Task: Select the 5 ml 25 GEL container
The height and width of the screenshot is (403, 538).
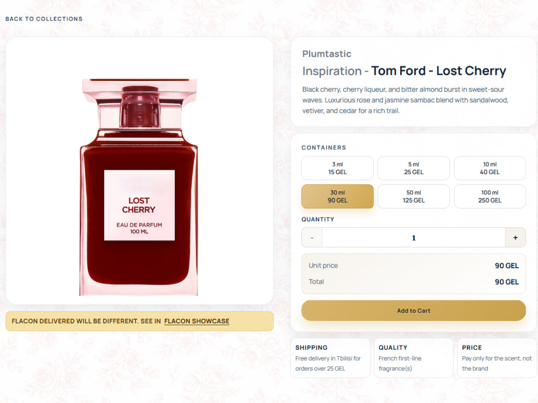Action: (413, 168)
